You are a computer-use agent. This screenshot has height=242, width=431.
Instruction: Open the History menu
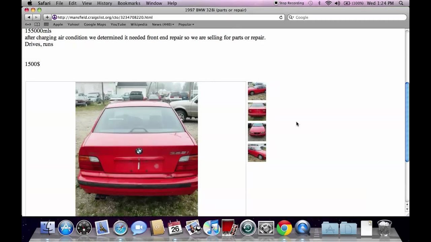pyautogui.click(x=105, y=3)
